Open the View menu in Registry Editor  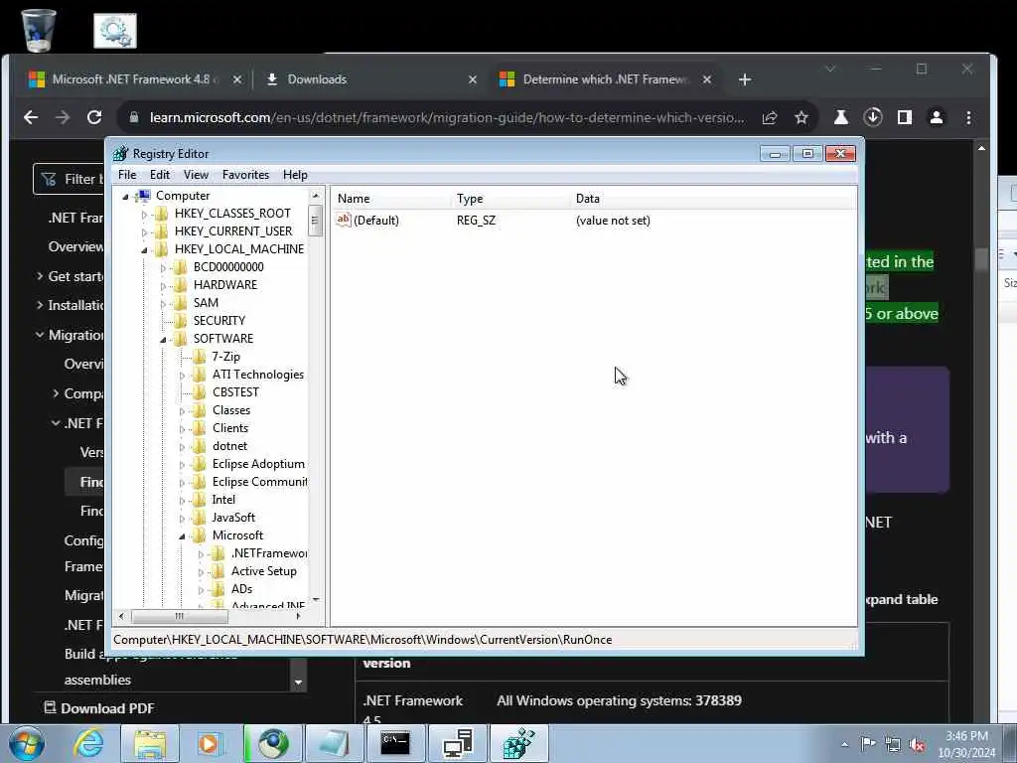[196, 175]
